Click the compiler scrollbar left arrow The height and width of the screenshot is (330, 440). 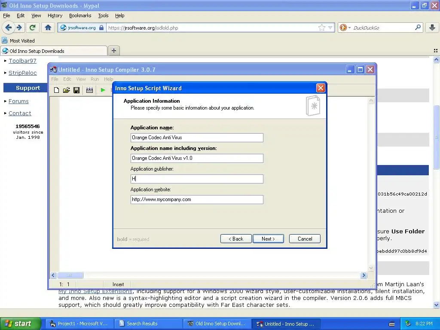(x=53, y=275)
